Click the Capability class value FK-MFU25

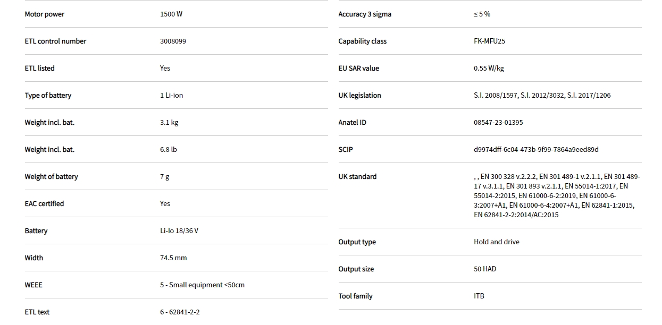489,41
